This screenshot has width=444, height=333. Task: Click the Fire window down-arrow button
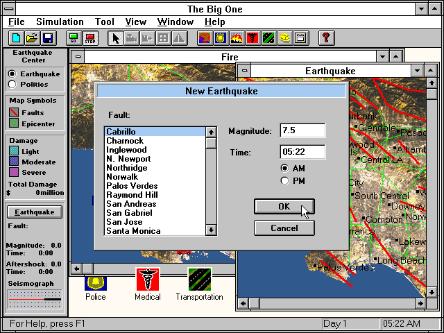click(x=380, y=57)
